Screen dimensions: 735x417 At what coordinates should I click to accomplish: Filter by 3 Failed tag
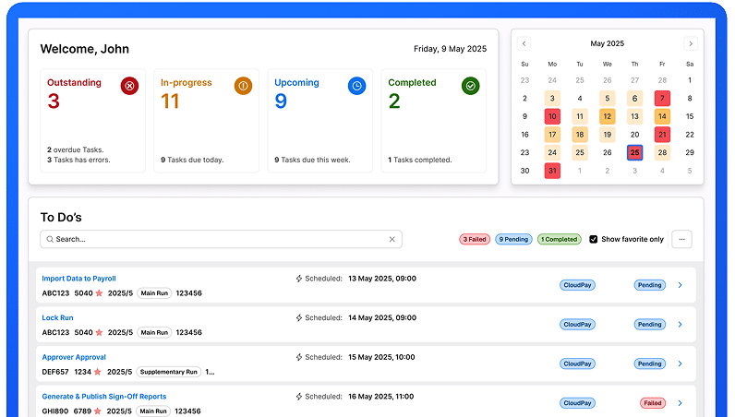[475, 240]
